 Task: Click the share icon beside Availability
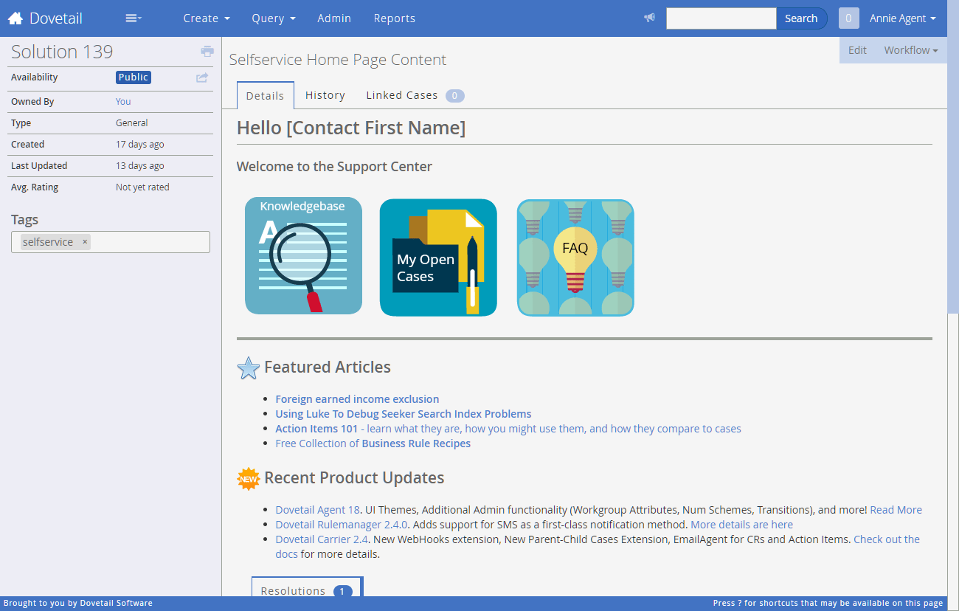(202, 77)
